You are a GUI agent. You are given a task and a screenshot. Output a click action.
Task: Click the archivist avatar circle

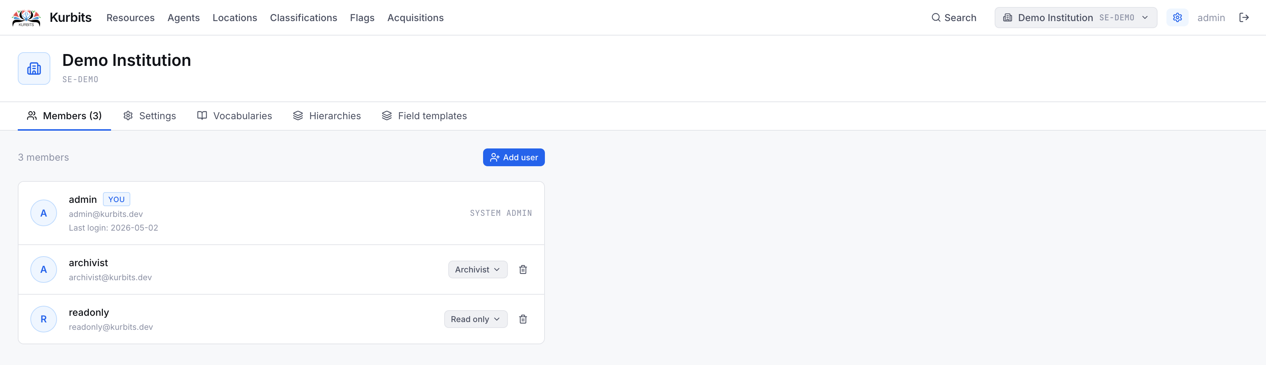click(44, 269)
